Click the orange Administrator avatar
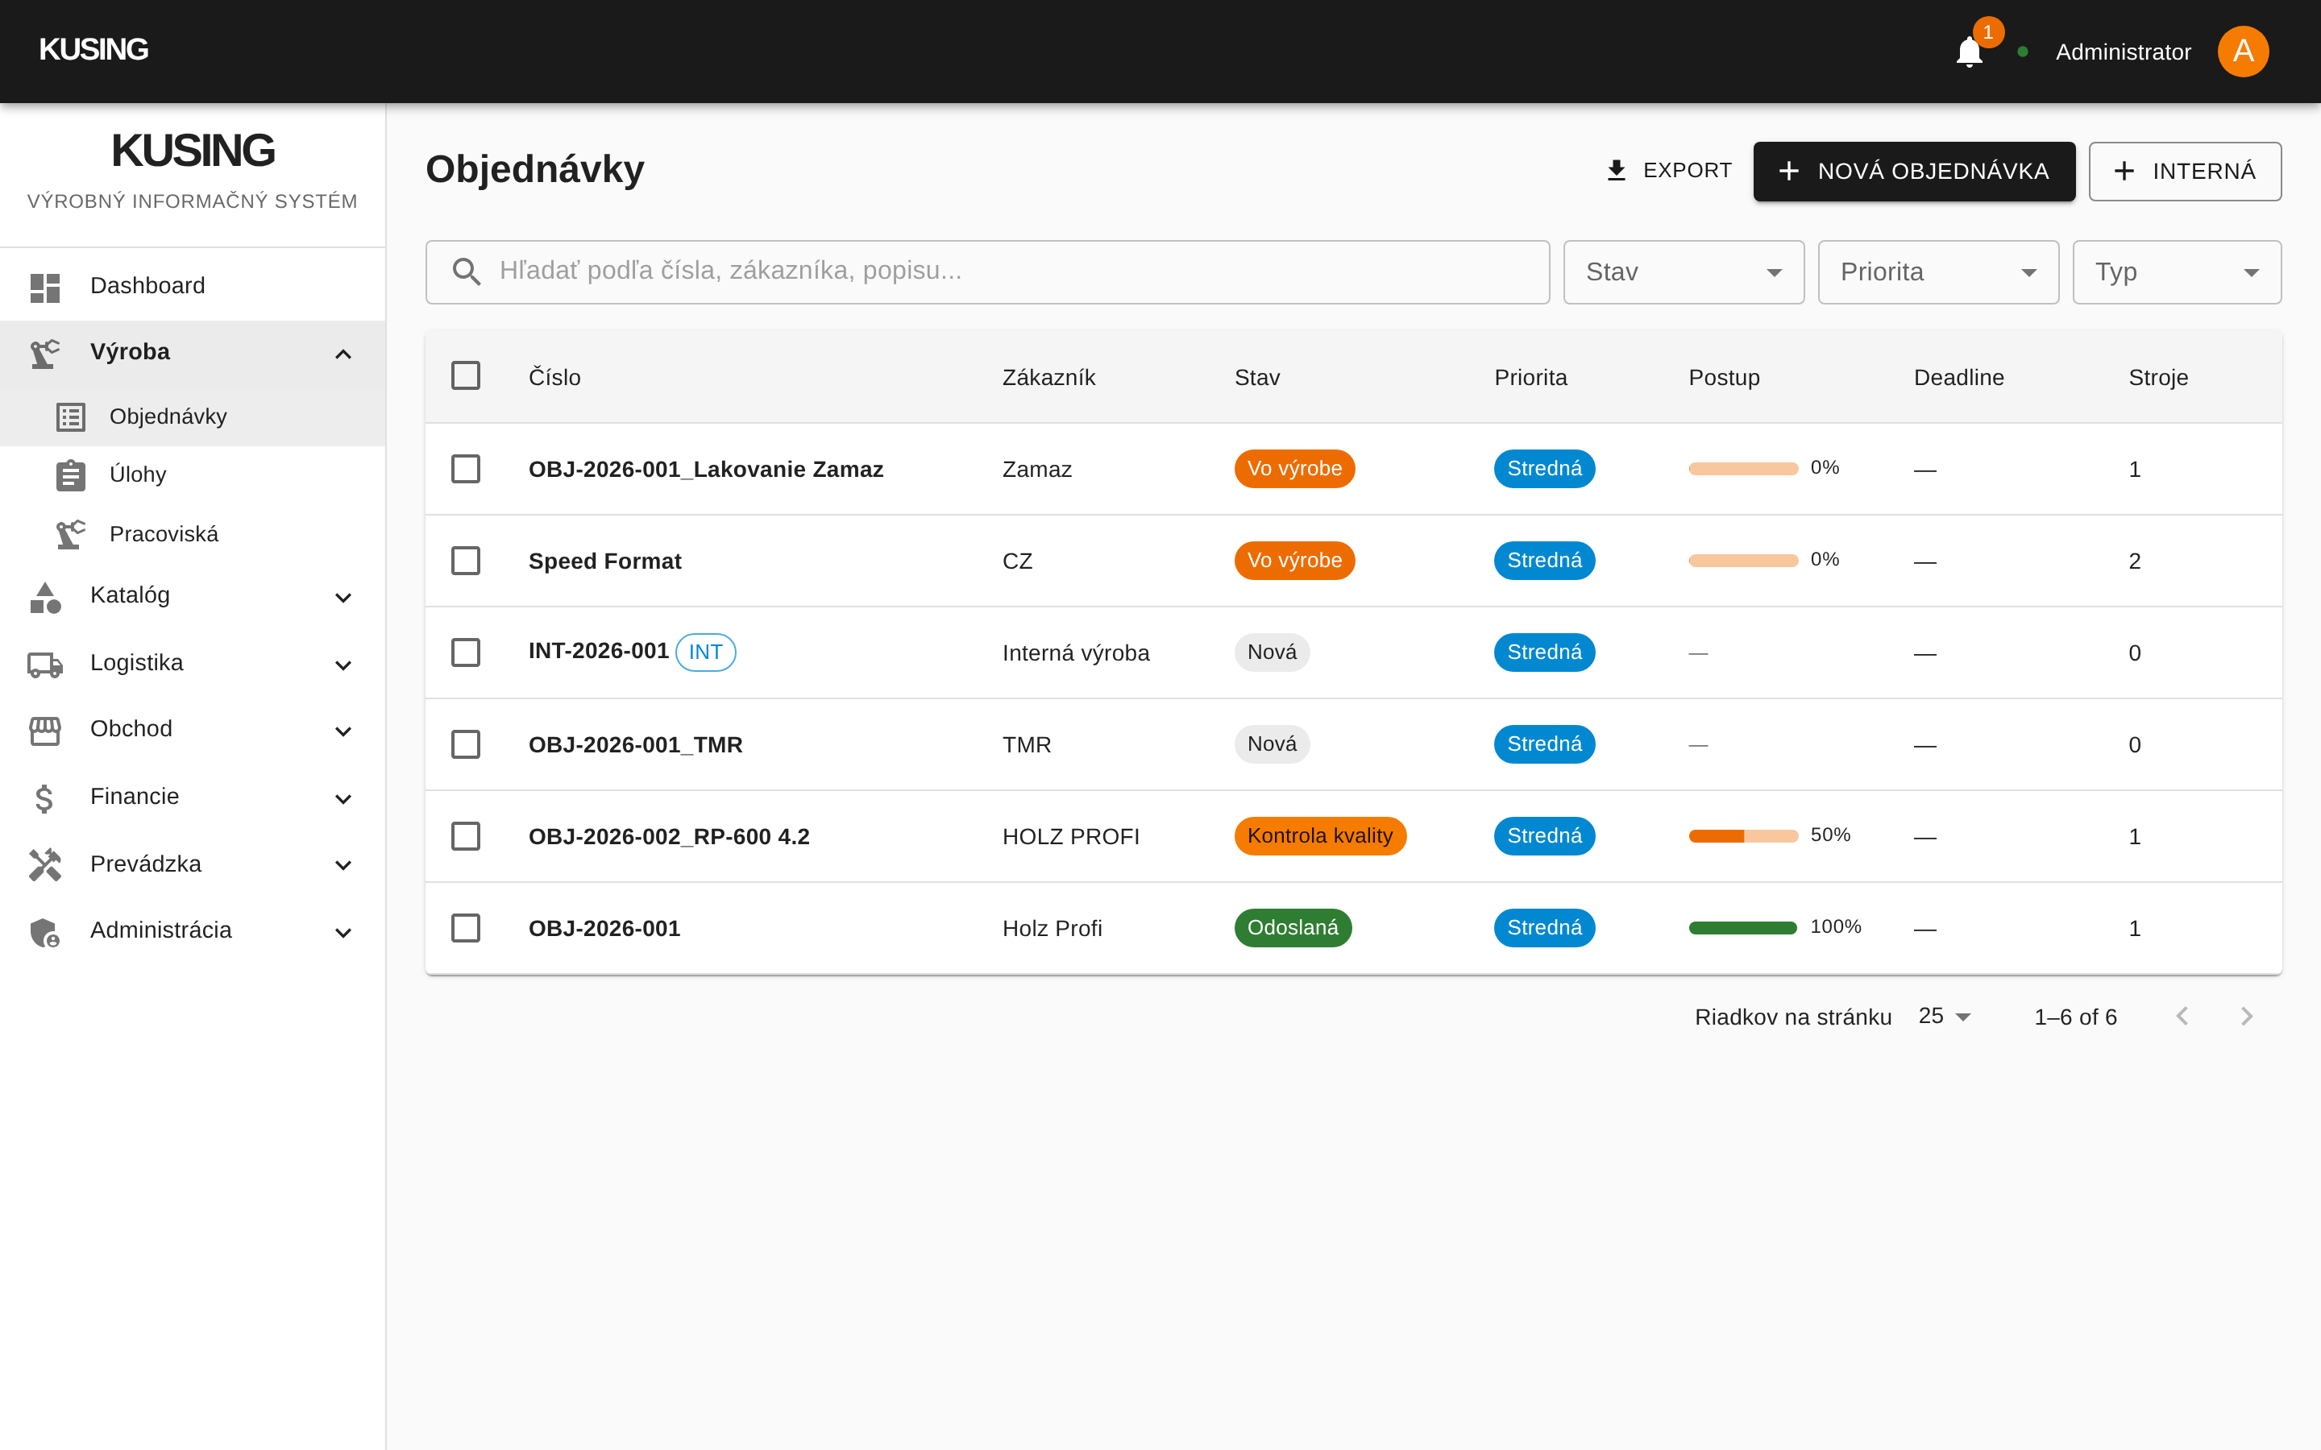The height and width of the screenshot is (1450, 2321). tap(2242, 52)
